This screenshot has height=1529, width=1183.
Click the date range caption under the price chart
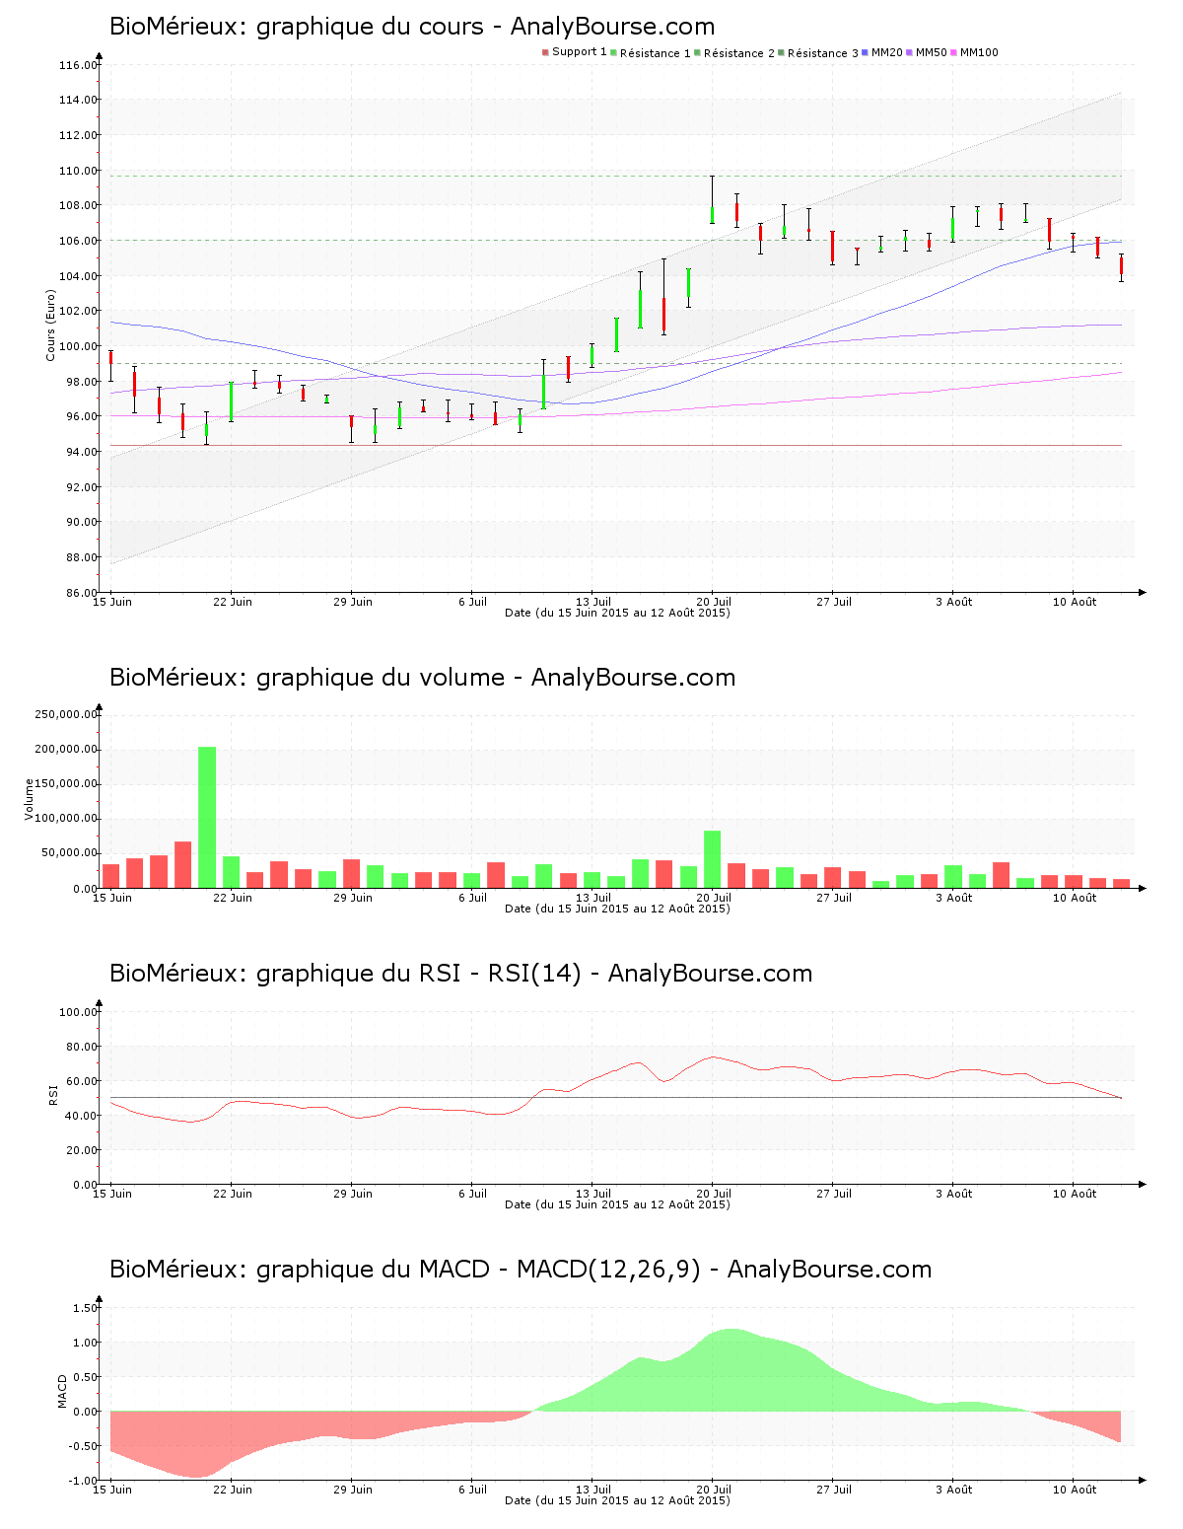pyautogui.click(x=617, y=613)
